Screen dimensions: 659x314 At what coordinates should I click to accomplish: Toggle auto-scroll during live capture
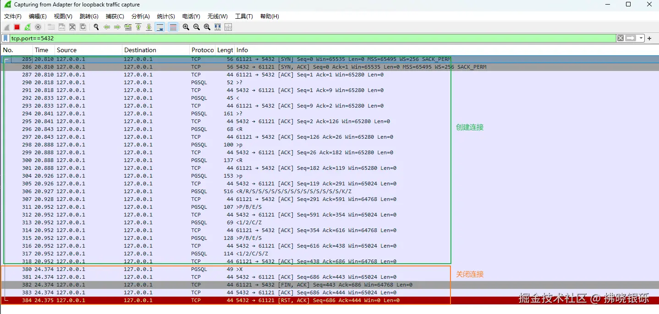coord(160,27)
